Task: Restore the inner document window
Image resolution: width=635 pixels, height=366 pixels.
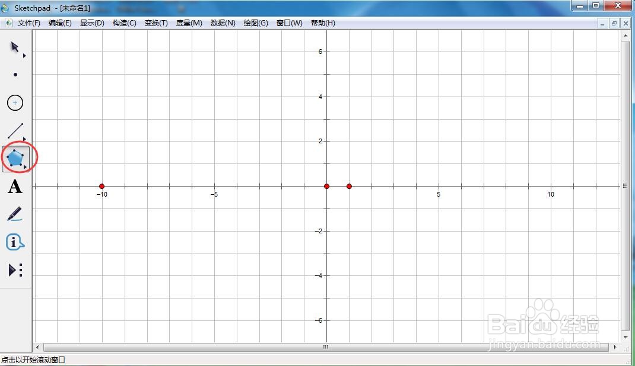Action: point(614,24)
